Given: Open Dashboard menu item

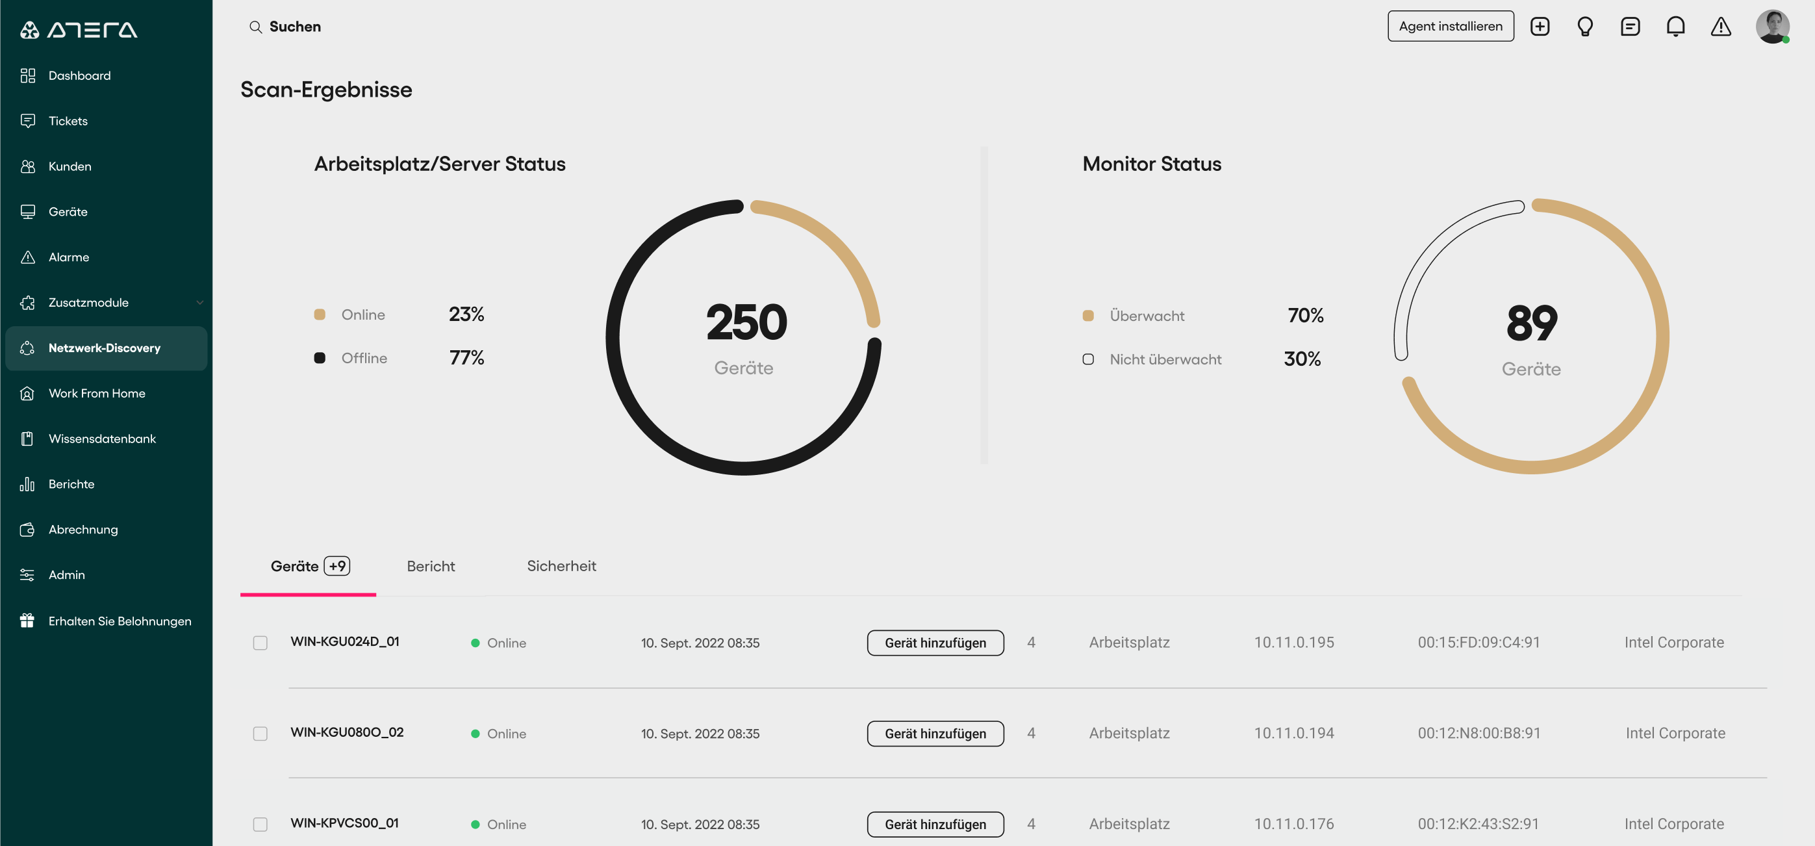Looking at the screenshot, I should 106,75.
